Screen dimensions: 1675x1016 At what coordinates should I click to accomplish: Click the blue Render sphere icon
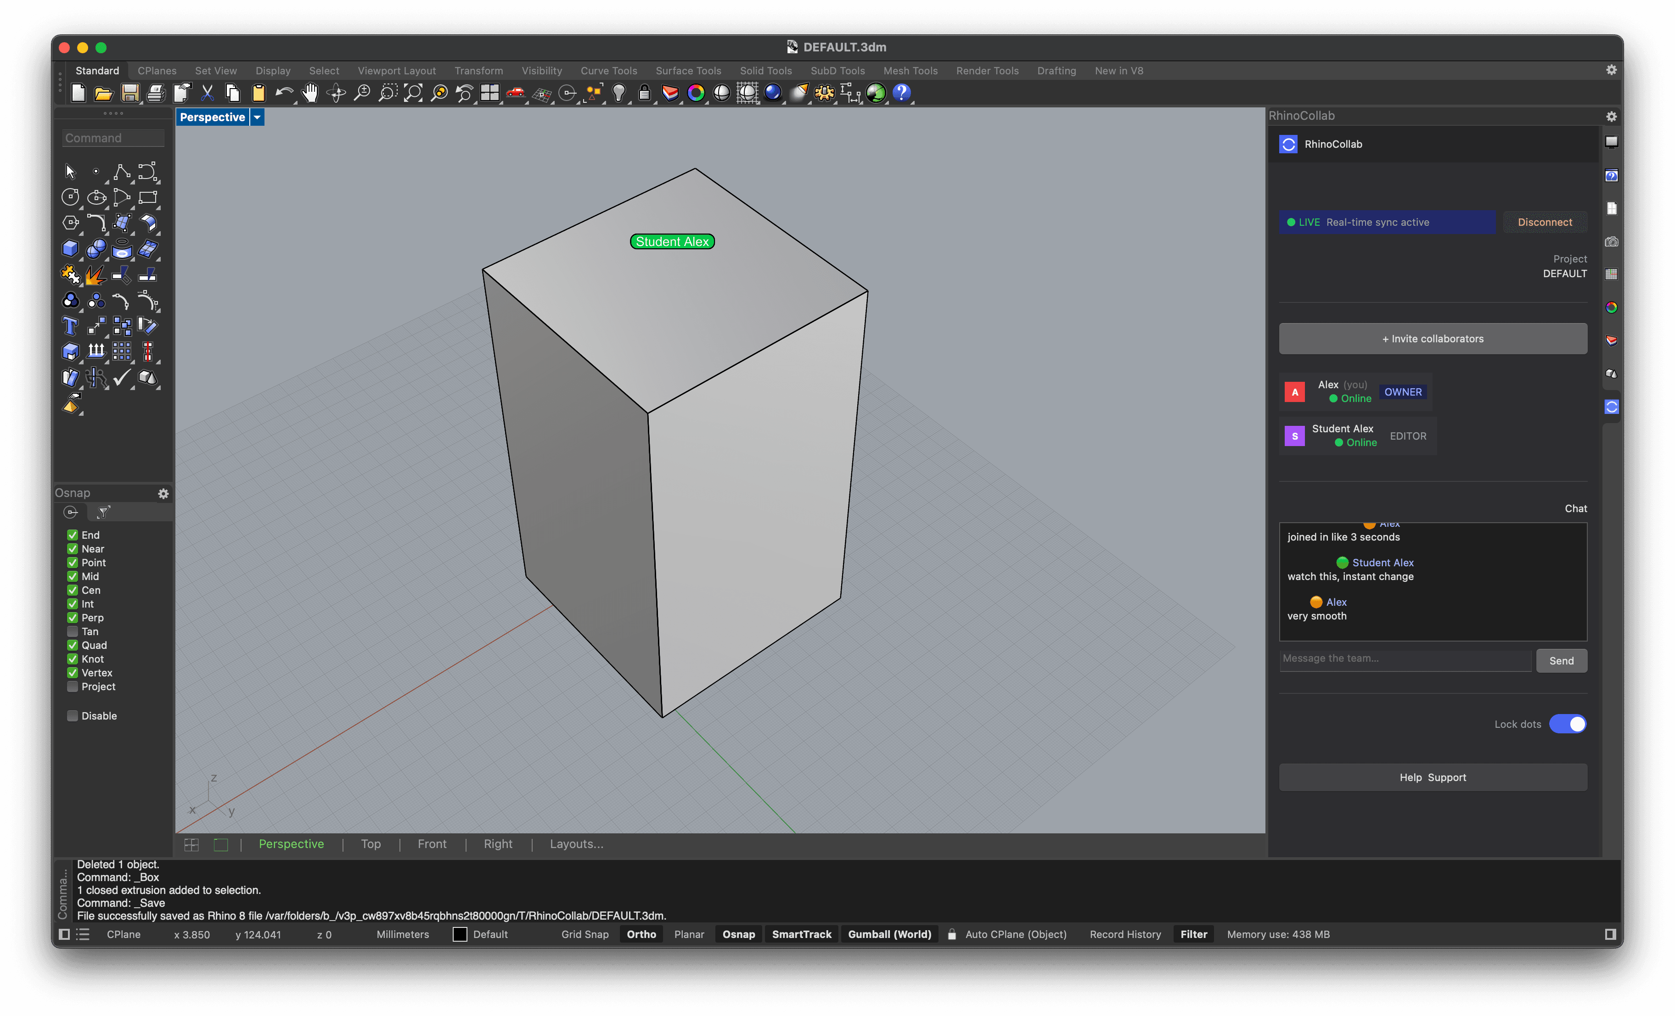tap(773, 93)
